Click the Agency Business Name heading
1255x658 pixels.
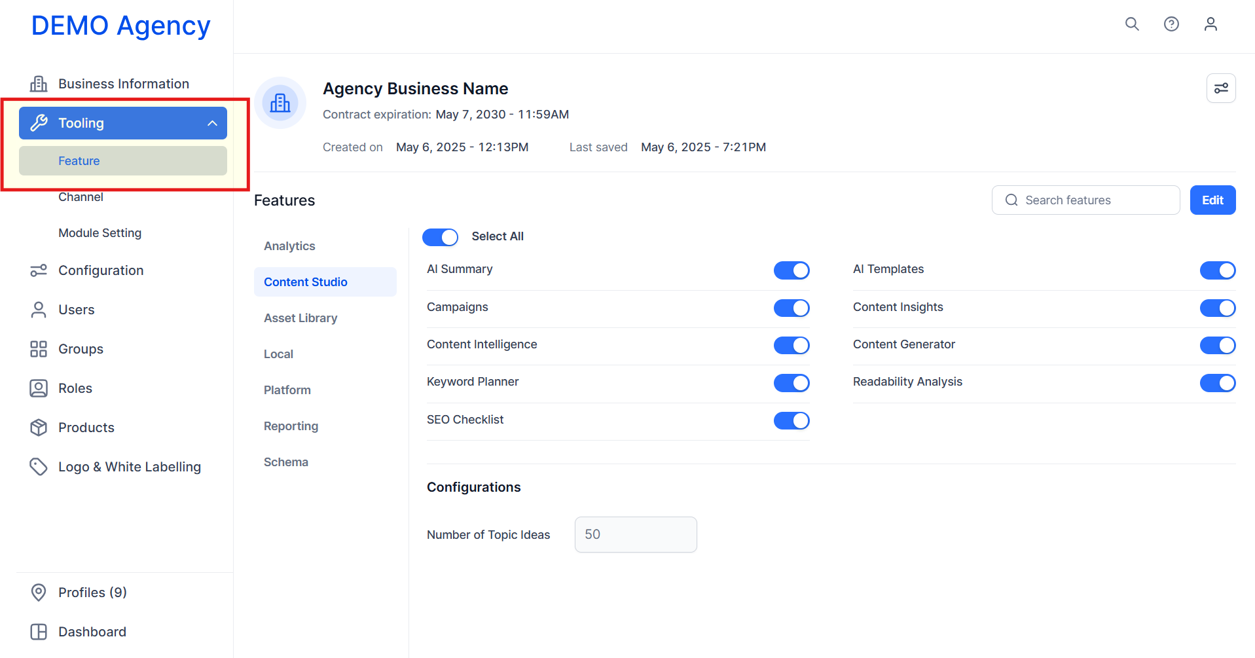(x=415, y=88)
